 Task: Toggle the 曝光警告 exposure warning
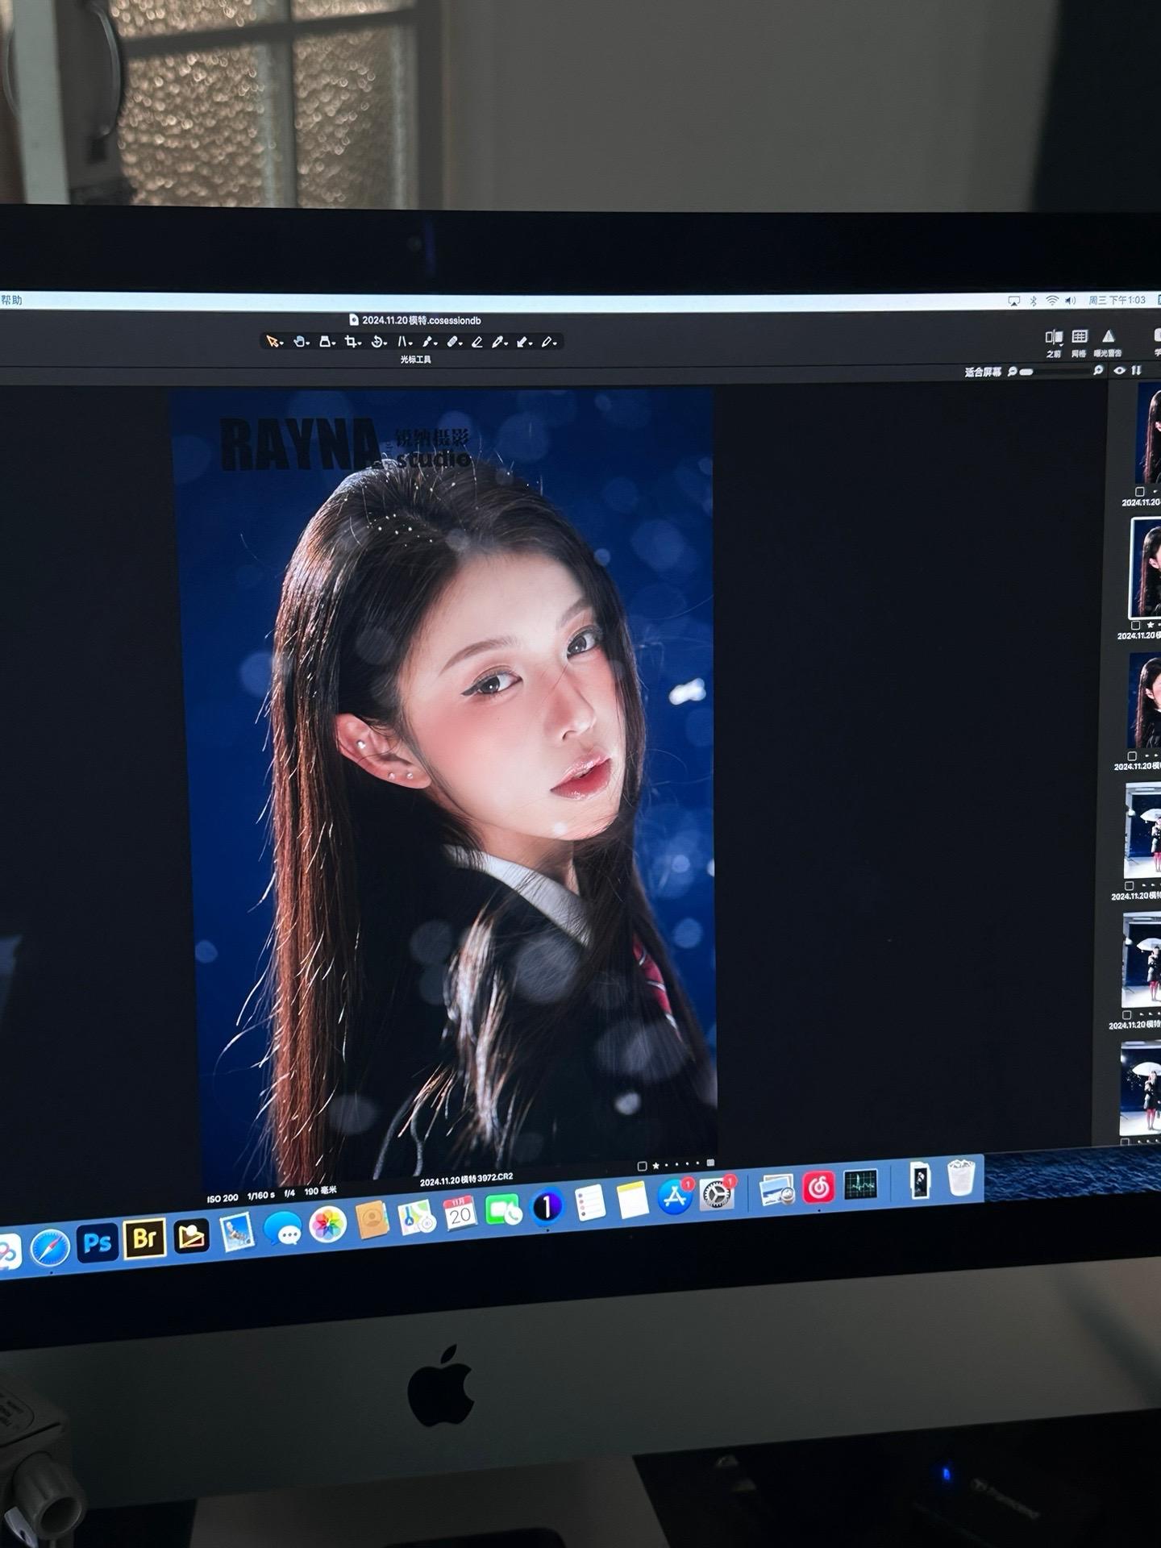(1109, 342)
